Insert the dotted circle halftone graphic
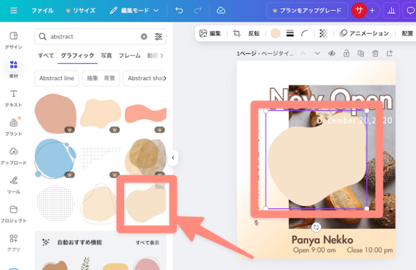The width and height of the screenshot is (416, 270). (55, 204)
